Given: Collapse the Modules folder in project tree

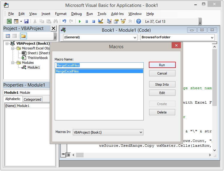Looking at the screenshot, I should click(13, 63).
